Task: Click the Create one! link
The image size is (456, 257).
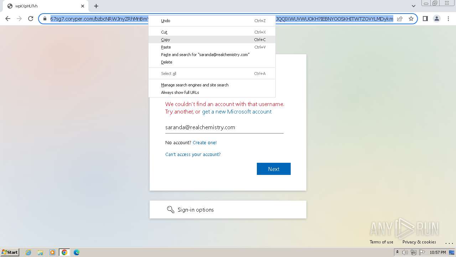Action: coord(204,143)
